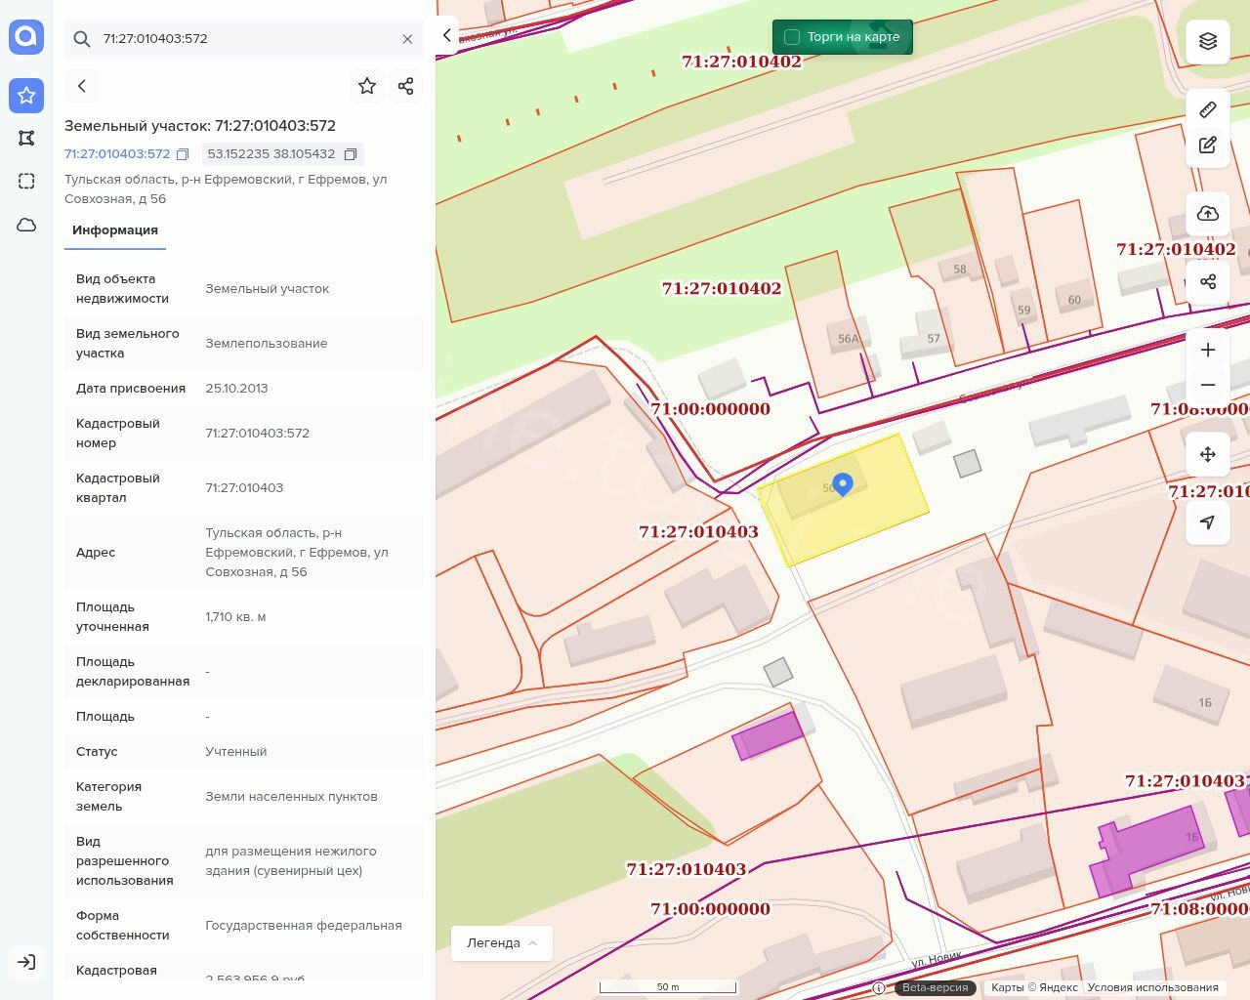The image size is (1250, 1000).
Task: Enable the Торги на карте checkbox
Action: (792, 37)
